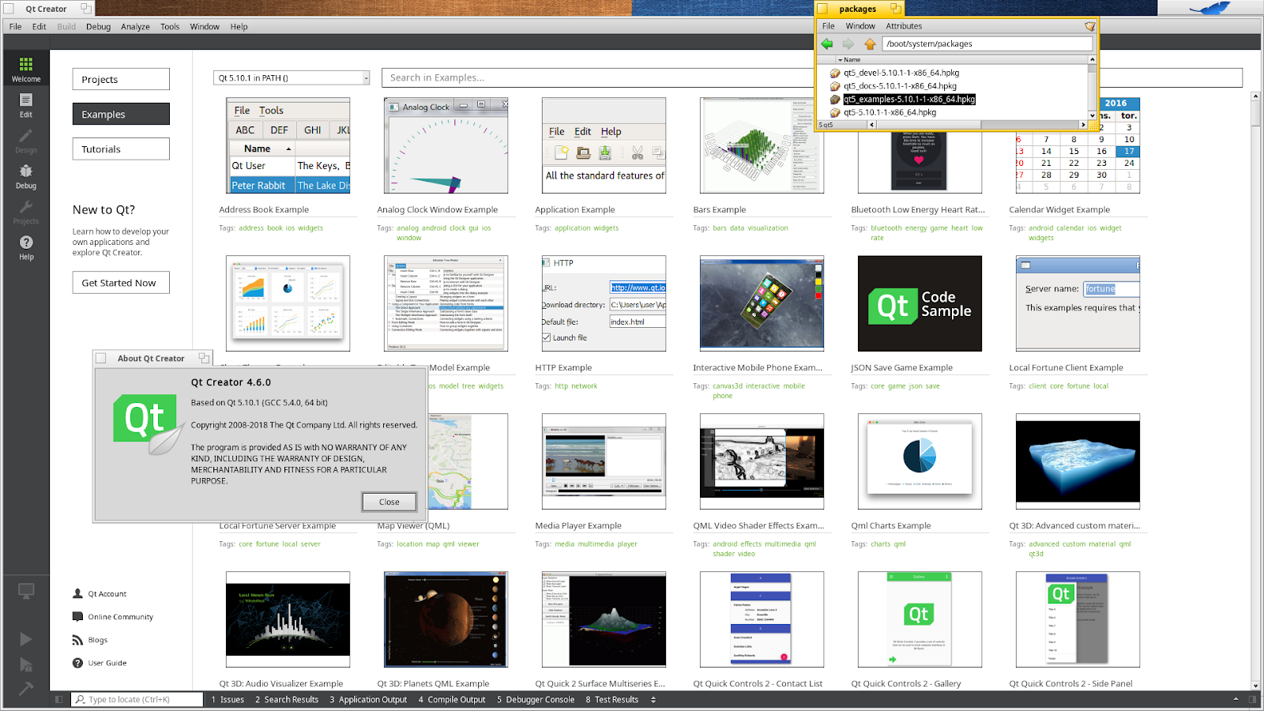Open the Qt Creator File menu
This screenshot has width=1264, height=711.
coord(15,26)
